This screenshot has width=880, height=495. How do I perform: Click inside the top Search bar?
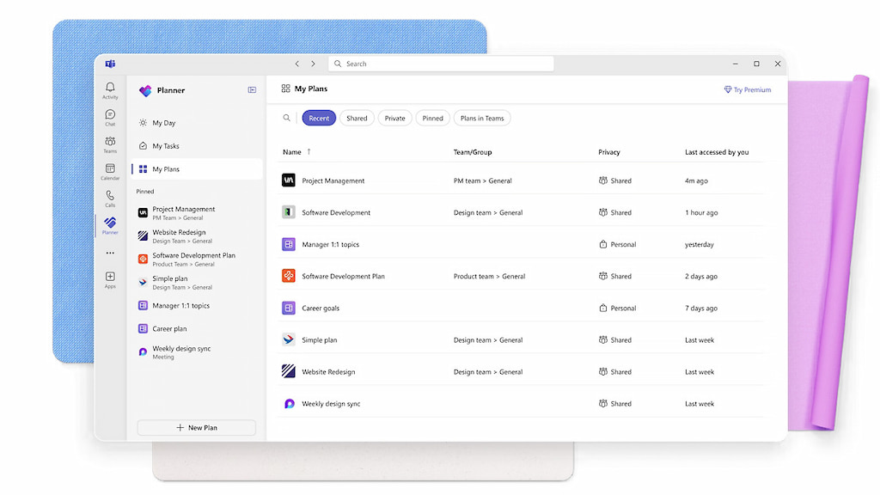[x=441, y=63]
